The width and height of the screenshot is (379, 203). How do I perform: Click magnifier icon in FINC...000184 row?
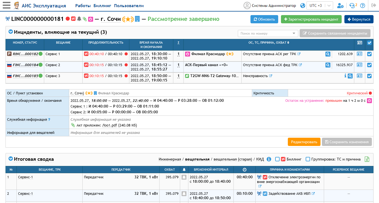click(x=328, y=65)
